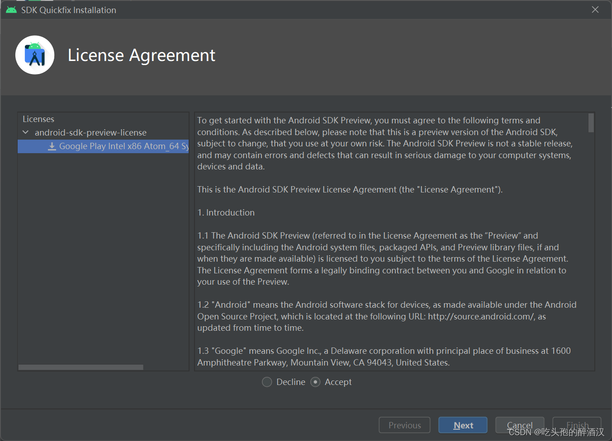The image size is (612, 441).
Task: Click the http://source.android.com/ URL text
Action: point(481,316)
